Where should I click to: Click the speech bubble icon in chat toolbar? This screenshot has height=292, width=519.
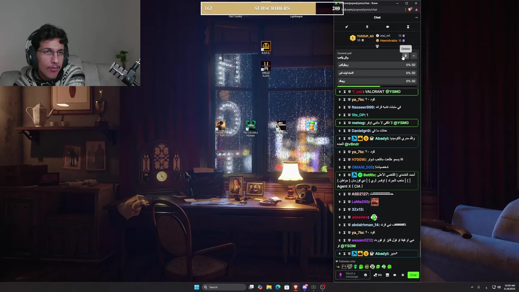[x=388, y=27]
